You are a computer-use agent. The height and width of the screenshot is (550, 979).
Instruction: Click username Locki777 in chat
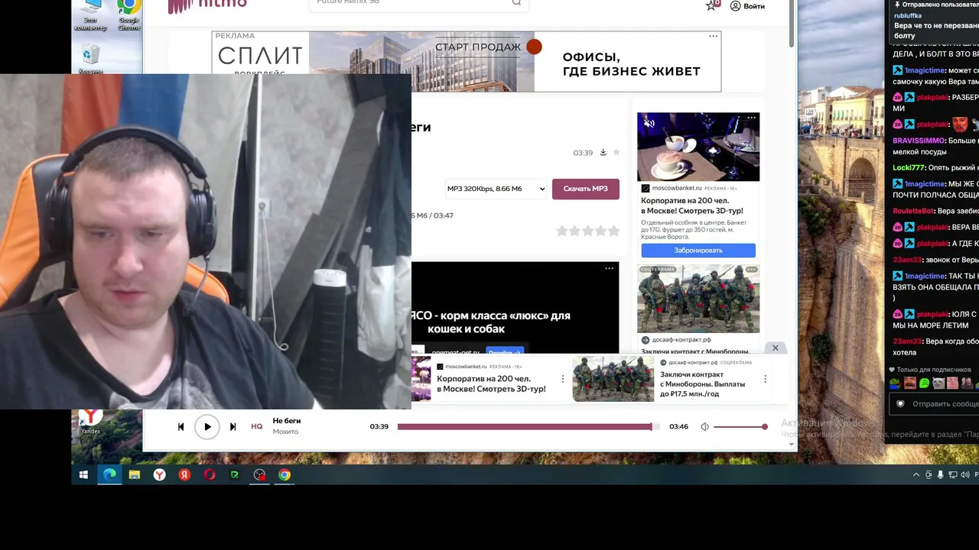(909, 168)
